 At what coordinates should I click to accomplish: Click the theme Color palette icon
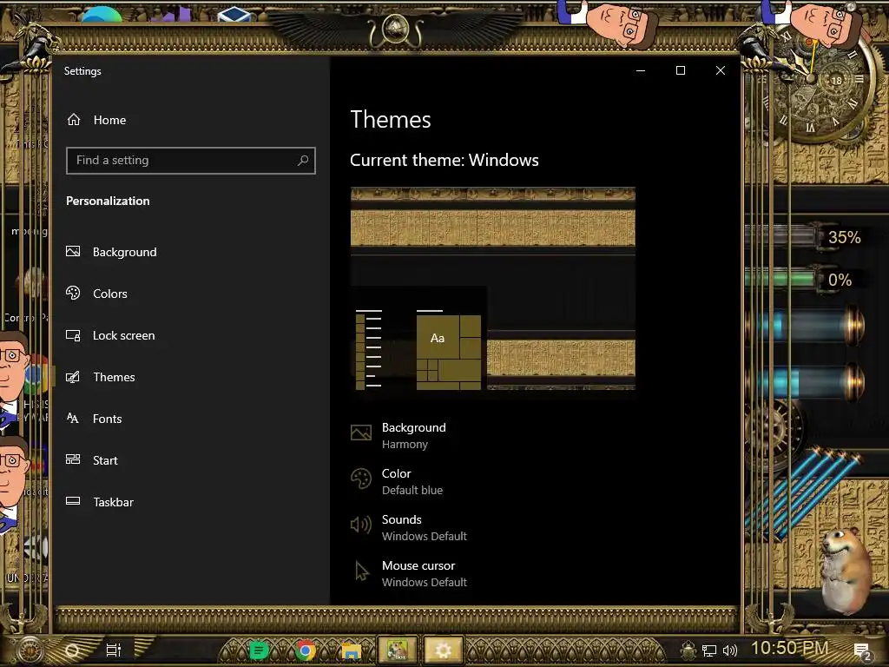tap(361, 479)
